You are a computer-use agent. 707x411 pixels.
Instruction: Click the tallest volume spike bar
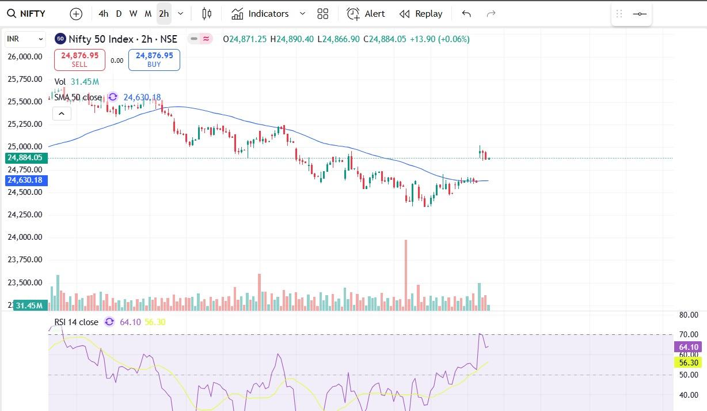(406, 275)
